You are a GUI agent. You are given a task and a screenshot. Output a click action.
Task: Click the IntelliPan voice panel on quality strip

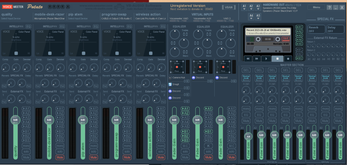coord(16,43)
